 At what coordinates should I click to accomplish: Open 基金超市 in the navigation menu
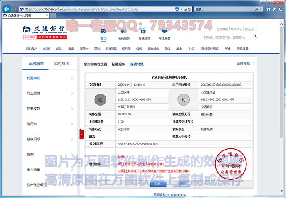(154, 49)
